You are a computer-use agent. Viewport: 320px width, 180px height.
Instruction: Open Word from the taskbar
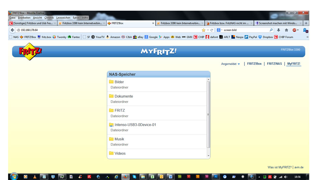(171, 177)
